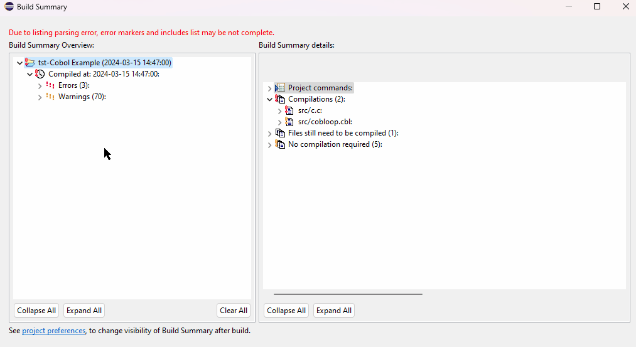Collapse the Compilations (2) node
Screen dimensions: 636x347
point(270,99)
